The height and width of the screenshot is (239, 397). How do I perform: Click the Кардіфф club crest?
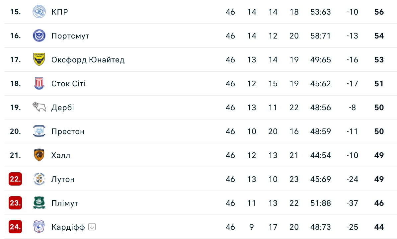click(39, 227)
